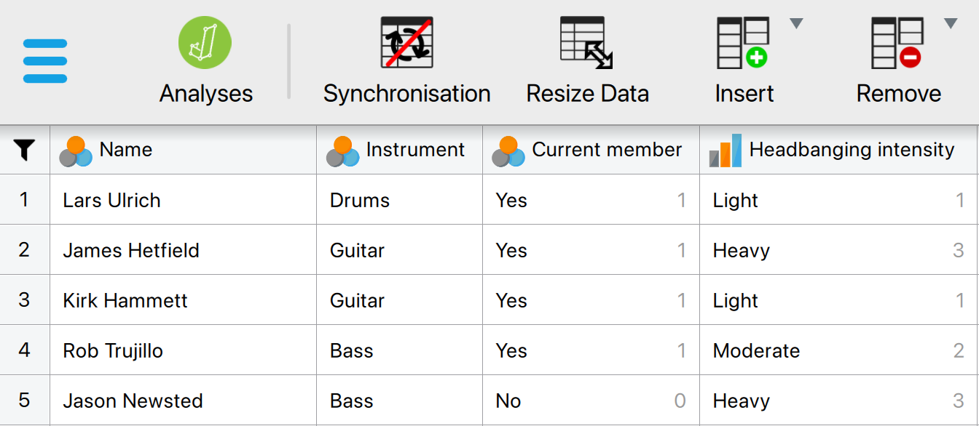The width and height of the screenshot is (979, 426).
Task: Expand the Remove dropdown arrow
Action: pos(950,24)
